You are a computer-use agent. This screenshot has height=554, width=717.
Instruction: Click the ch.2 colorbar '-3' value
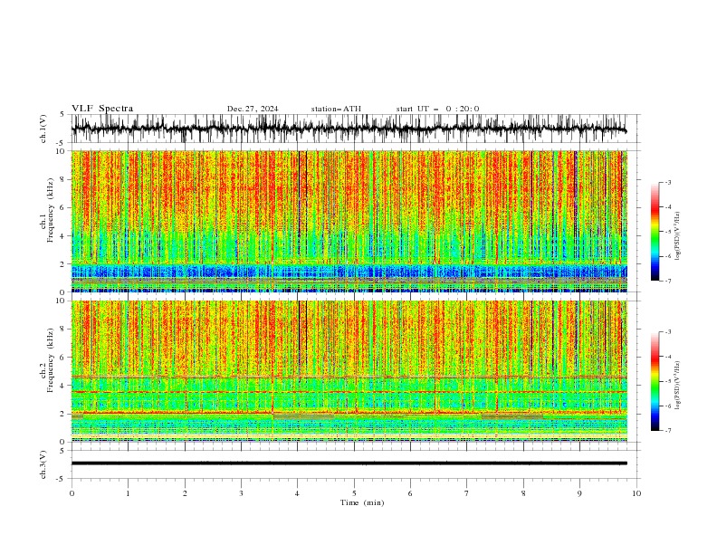[x=667, y=332]
